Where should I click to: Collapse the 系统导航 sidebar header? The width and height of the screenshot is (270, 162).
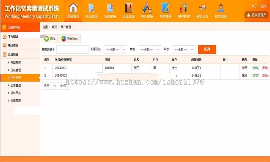[x=20, y=27]
